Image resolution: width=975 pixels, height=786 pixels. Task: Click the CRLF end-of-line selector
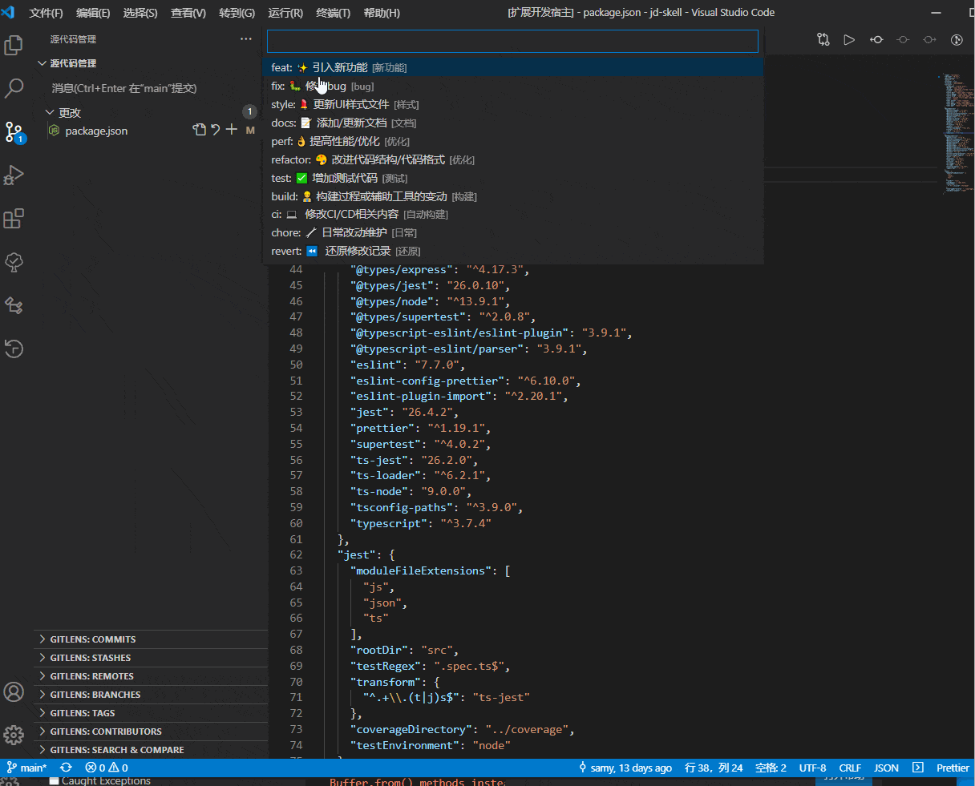850,768
